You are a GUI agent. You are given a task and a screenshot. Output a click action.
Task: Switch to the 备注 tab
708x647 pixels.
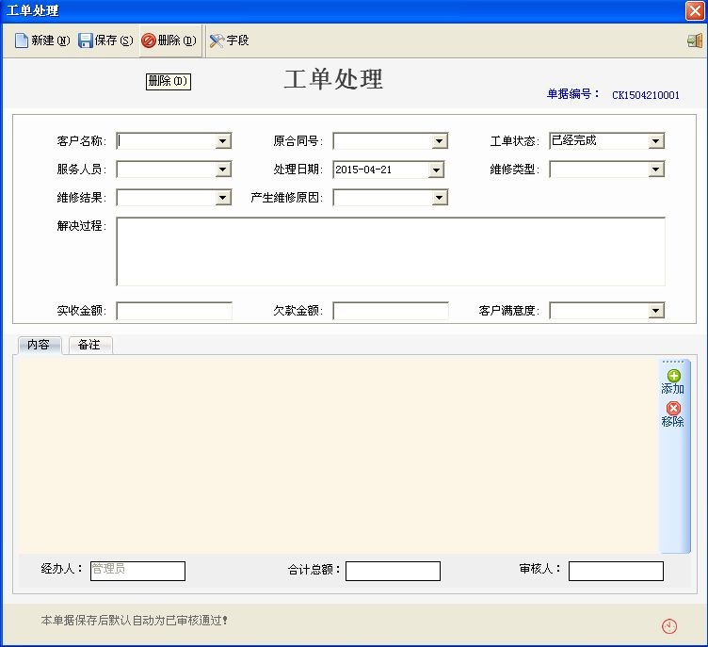(89, 346)
